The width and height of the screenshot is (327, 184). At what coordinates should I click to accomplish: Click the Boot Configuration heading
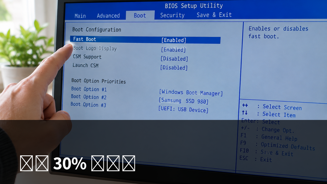(97, 29)
